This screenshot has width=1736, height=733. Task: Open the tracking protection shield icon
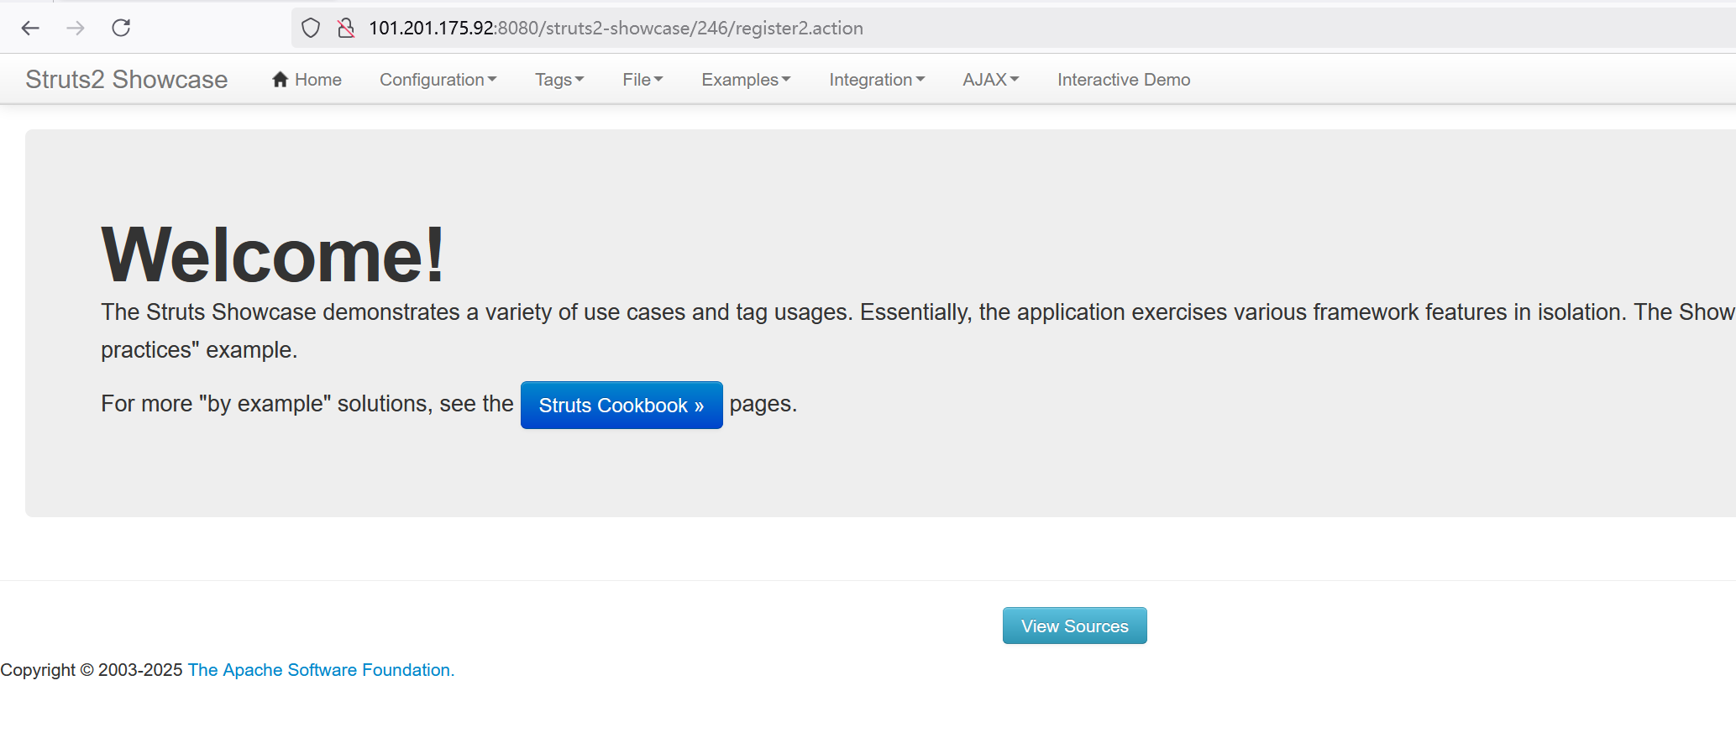(x=311, y=29)
